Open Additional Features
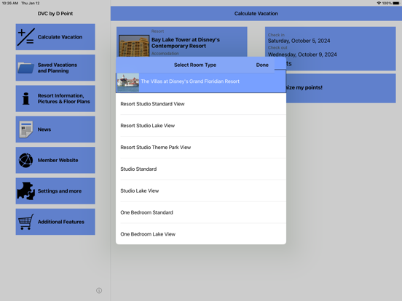The width and height of the screenshot is (402, 301). [x=55, y=222]
